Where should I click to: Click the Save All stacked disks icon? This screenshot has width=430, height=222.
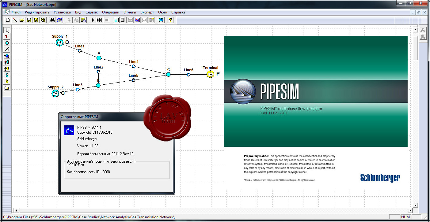point(43,20)
